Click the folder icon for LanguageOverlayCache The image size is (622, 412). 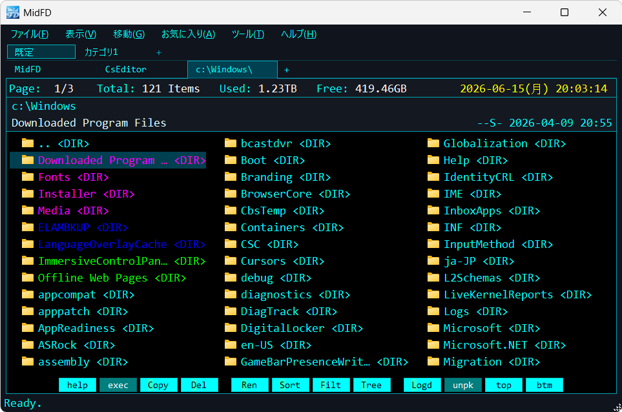28,244
